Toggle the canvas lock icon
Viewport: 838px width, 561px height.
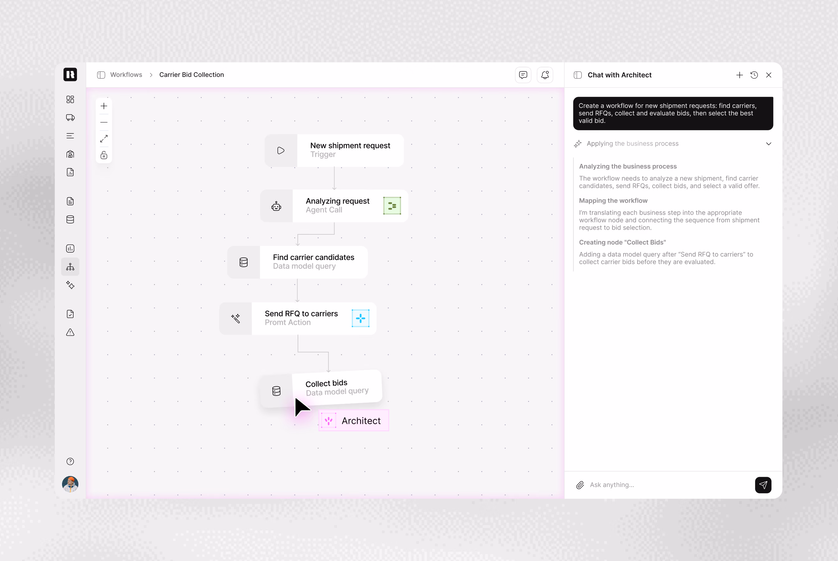[x=104, y=155]
